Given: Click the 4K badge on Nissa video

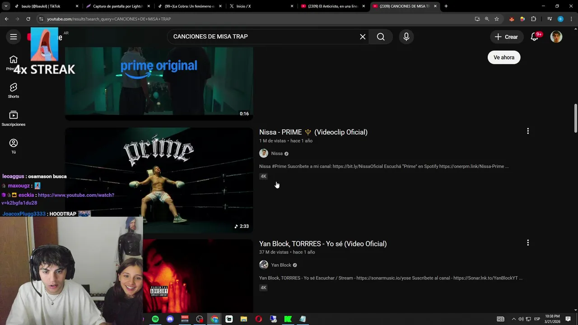Looking at the screenshot, I should (x=264, y=176).
